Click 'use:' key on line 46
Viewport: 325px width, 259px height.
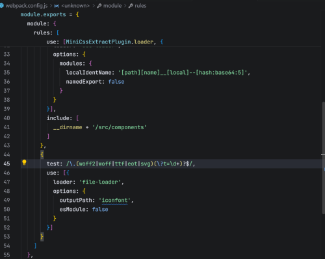click(x=53, y=173)
